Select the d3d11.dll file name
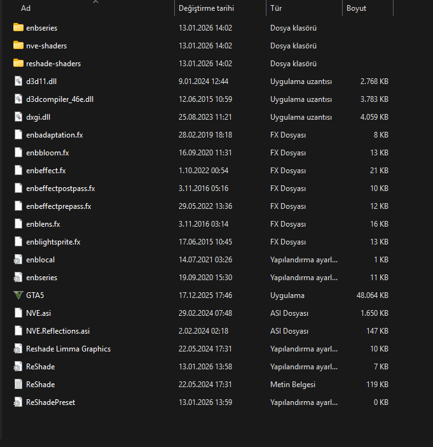Image resolution: width=433 pixels, height=447 pixels. [x=41, y=82]
